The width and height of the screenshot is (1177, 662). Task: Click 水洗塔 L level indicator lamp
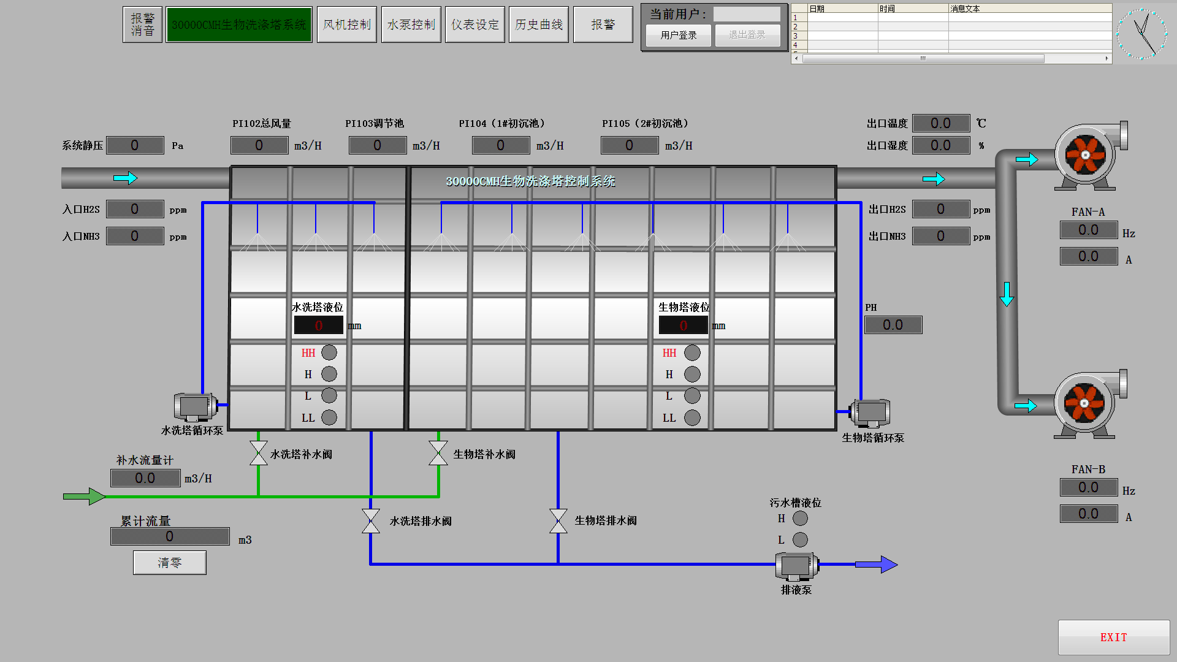click(x=329, y=395)
